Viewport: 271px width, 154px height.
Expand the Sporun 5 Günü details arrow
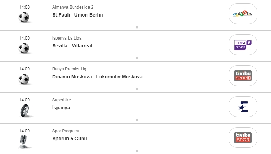point(137,151)
